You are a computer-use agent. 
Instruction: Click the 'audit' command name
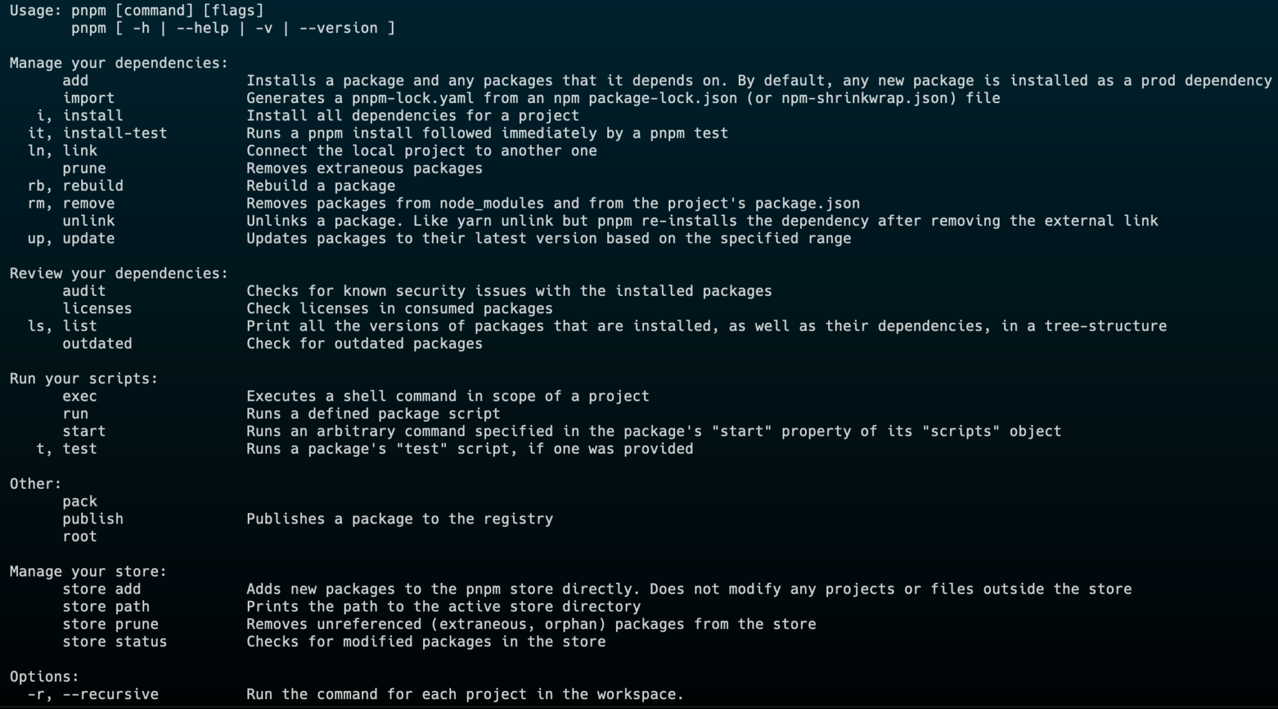pyautogui.click(x=84, y=291)
